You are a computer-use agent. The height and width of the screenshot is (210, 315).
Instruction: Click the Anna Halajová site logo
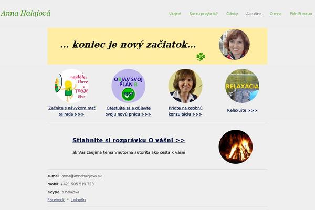pos(26,14)
